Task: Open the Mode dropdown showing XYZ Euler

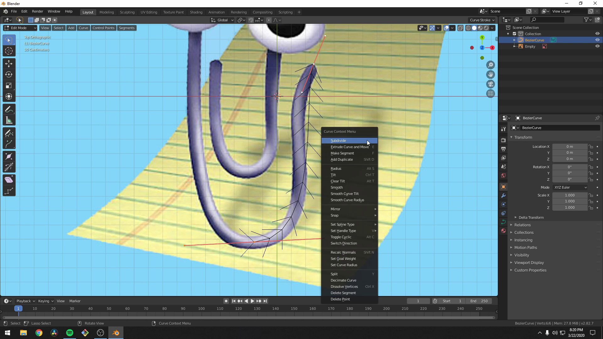Action: coord(570,187)
